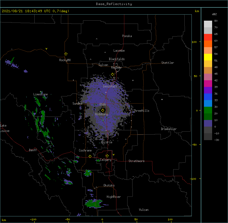Click the Cochrane label
This screenshot has width=228, height=223.
click(x=85, y=150)
